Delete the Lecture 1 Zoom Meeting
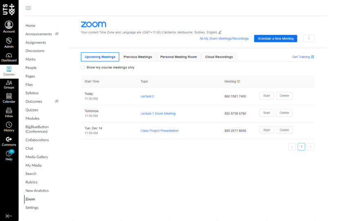This screenshot has height=221, width=337. click(284, 113)
